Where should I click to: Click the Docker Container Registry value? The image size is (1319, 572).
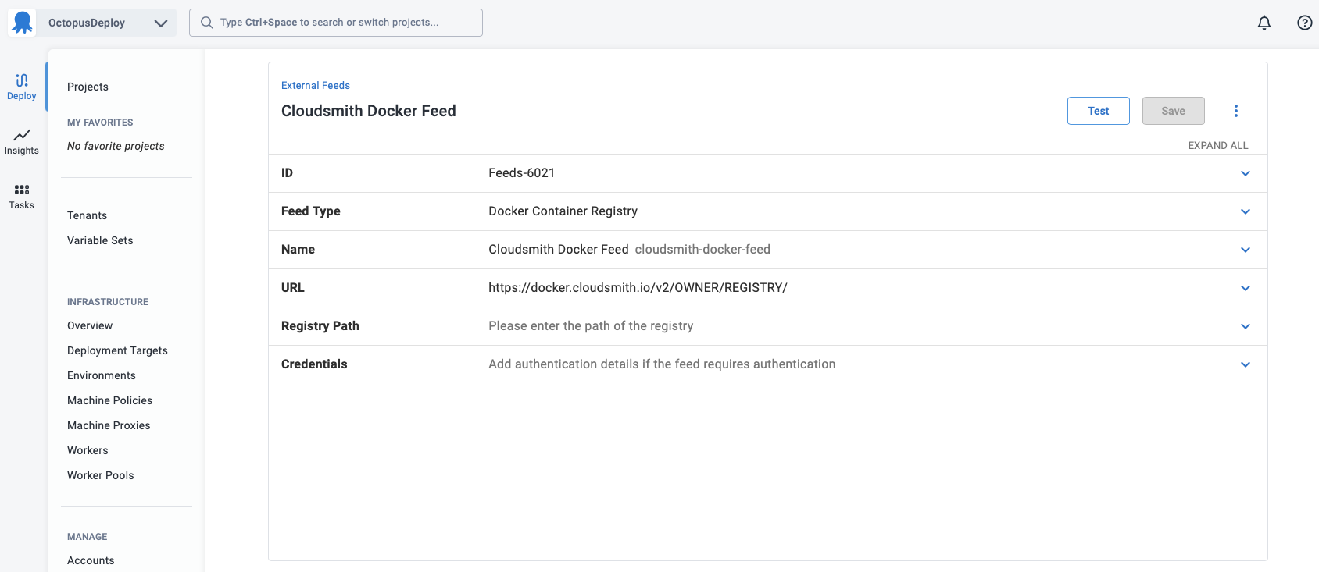pos(563,211)
